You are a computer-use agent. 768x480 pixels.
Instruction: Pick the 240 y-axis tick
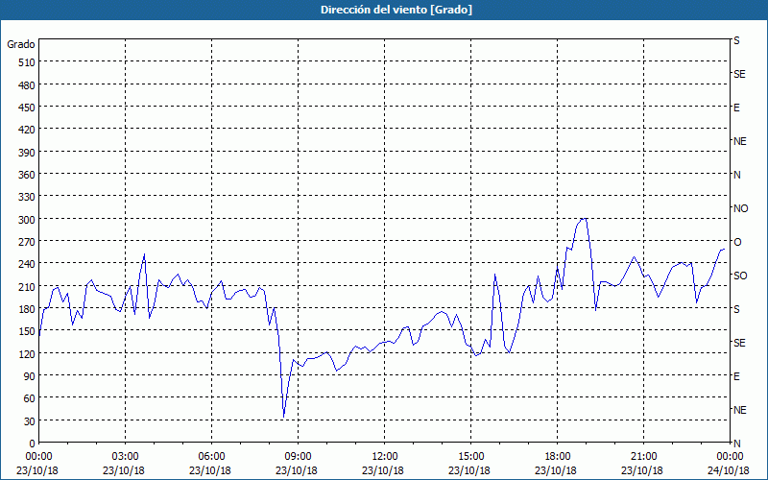pyautogui.click(x=27, y=264)
